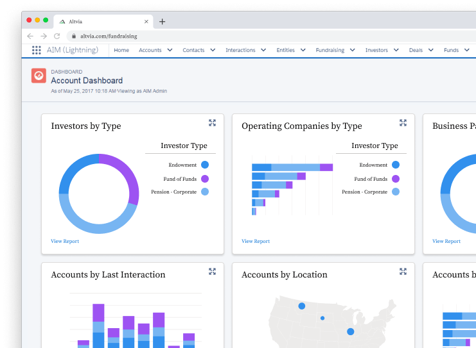Open the Funds menu dropdown arrow

(x=467, y=50)
